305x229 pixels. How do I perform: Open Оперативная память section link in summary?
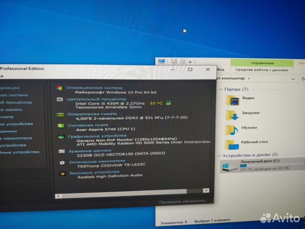[x=92, y=114]
